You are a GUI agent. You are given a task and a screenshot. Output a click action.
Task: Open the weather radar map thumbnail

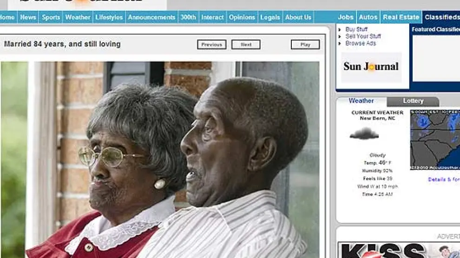click(x=435, y=140)
